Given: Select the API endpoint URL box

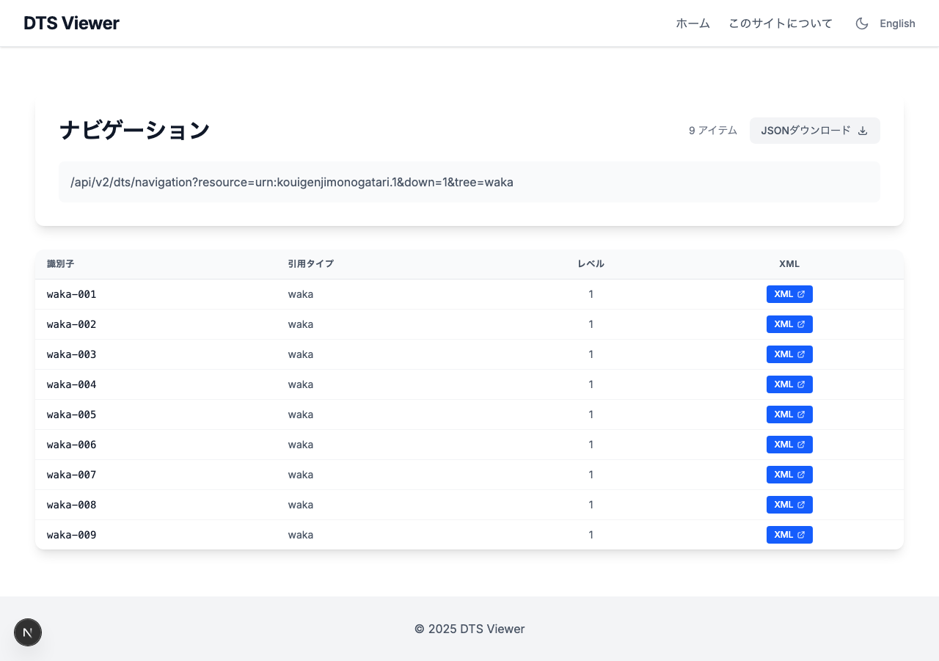Looking at the screenshot, I should [x=469, y=181].
